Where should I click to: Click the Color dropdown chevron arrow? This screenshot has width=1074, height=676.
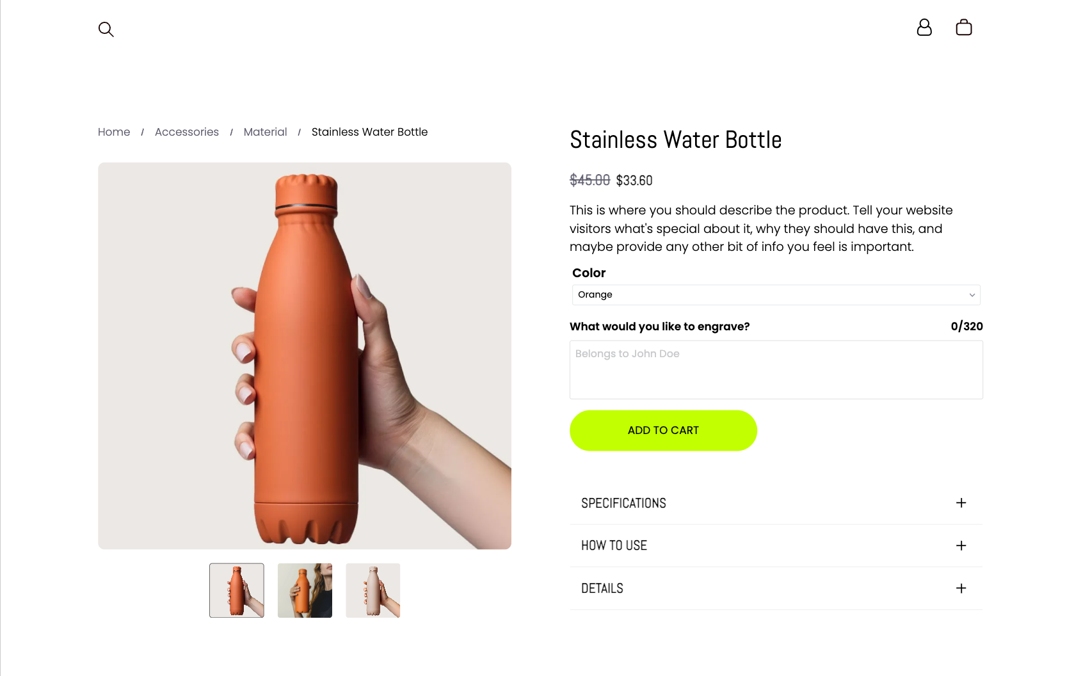972,295
